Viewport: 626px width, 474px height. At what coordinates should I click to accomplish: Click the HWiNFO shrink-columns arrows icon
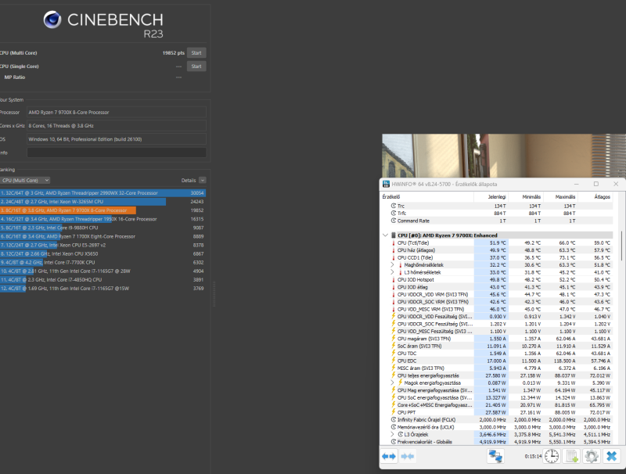click(x=407, y=456)
